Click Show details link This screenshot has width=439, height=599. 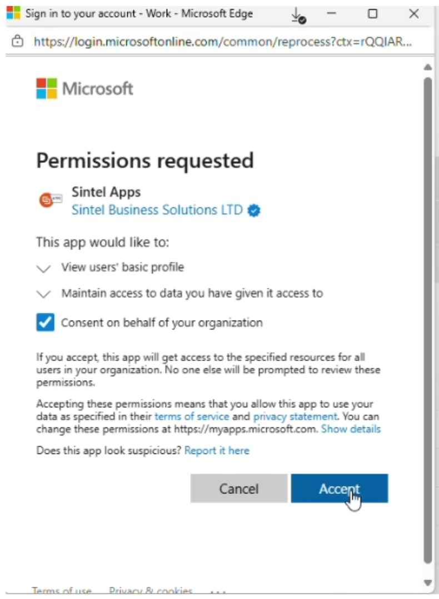pos(351,429)
